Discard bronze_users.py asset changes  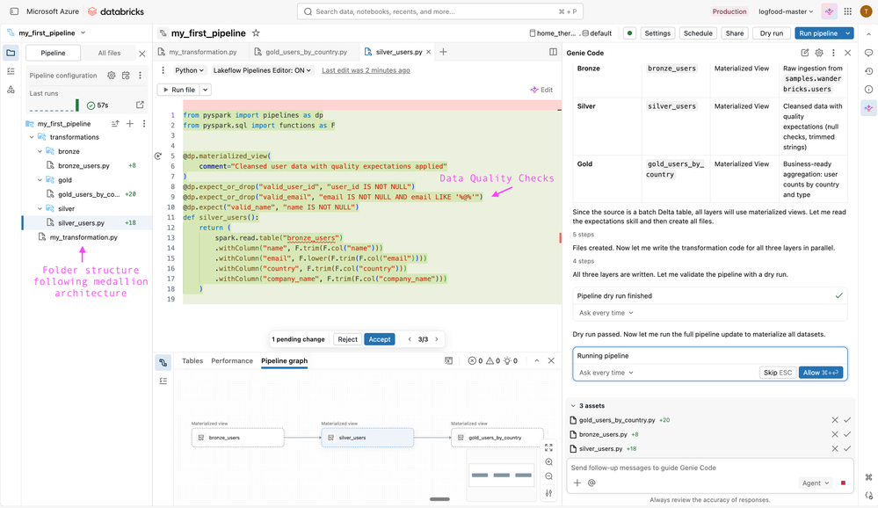click(x=835, y=434)
